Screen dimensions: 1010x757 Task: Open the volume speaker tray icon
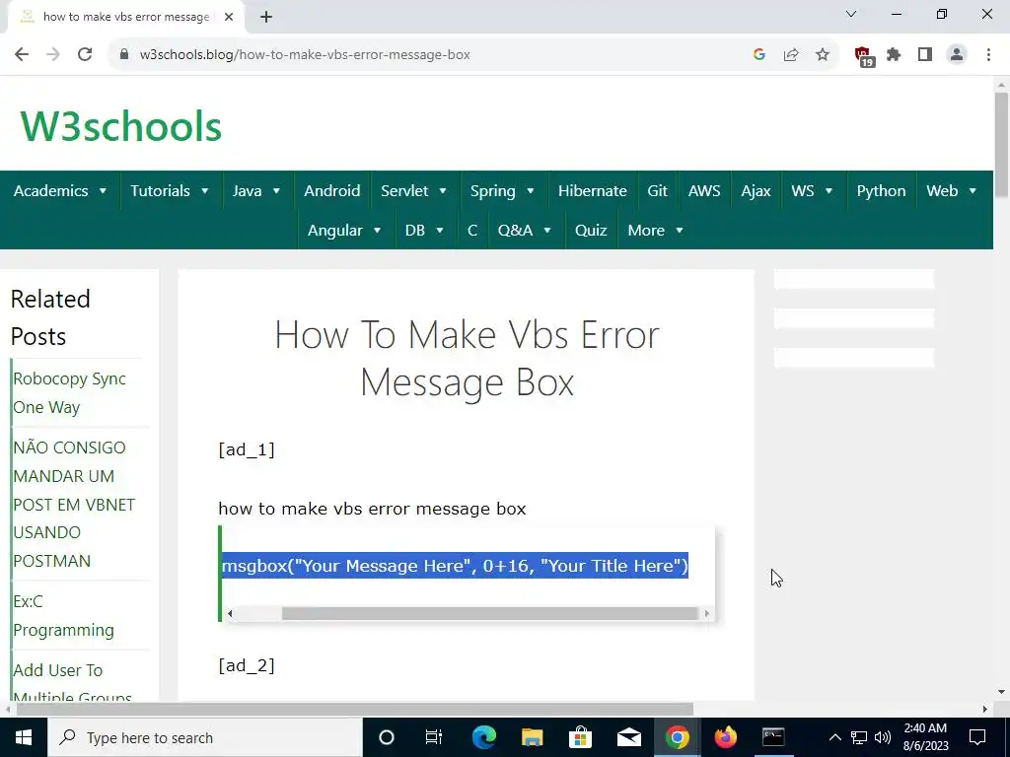(883, 737)
